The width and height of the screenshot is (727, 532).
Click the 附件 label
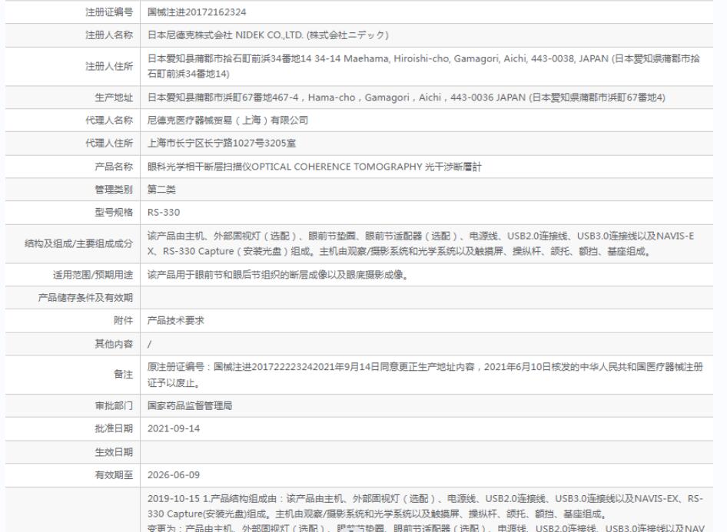click(123, 321)
